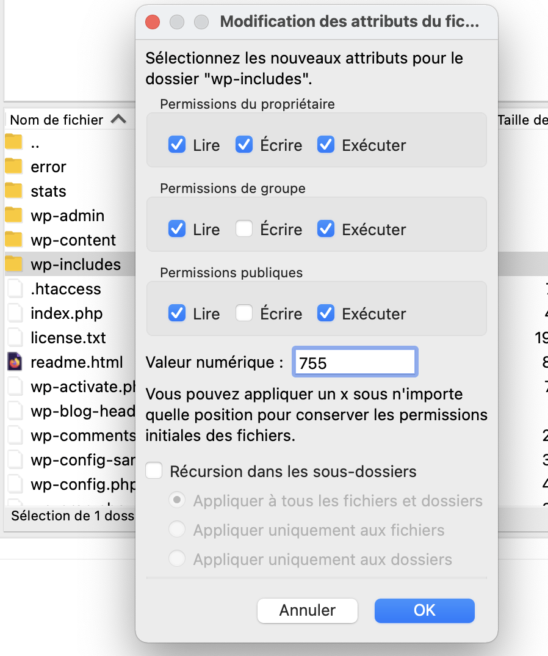Click the error folder icon
Viewport: 548px width, 656px height.
(13, 166)
